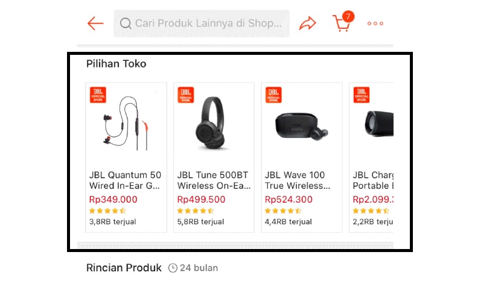Viewport: 498px width, 284px height.
Task: Click the JBL Wave 100 True Wireless title
Action: pyautogui.click(x=298, y=180)
